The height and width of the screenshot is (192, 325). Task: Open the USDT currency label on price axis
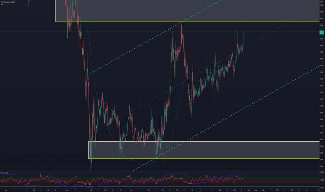click(x=322, y=2)
